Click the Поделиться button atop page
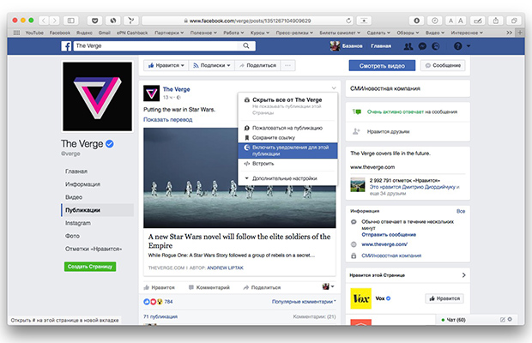This screenshot has height=343, width=532. click(x=258, y=65)
